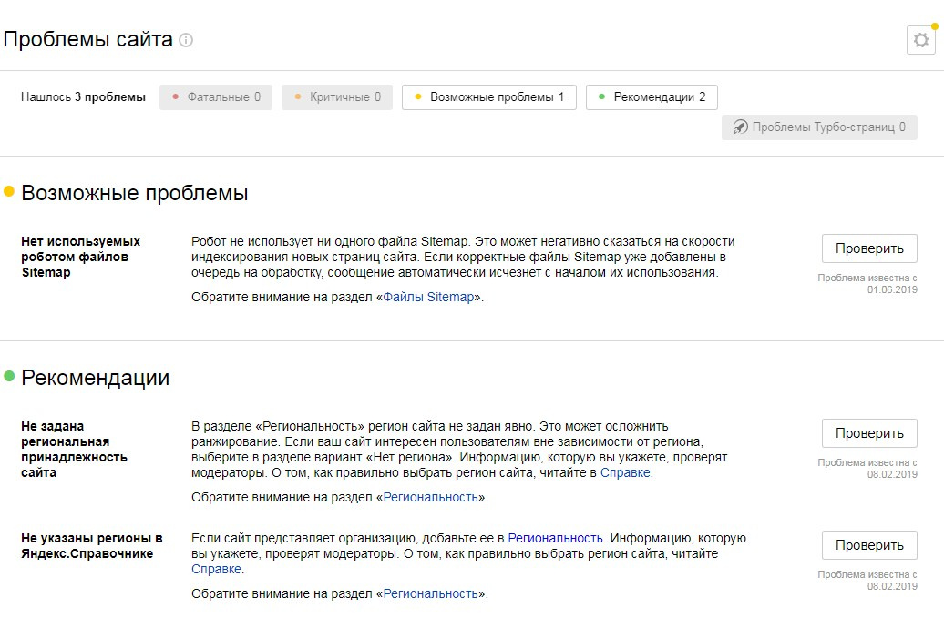This screenshot has height=618, width=944.
Task: Open the bottom-most "Региональность" link
Action: pos(430,593)
